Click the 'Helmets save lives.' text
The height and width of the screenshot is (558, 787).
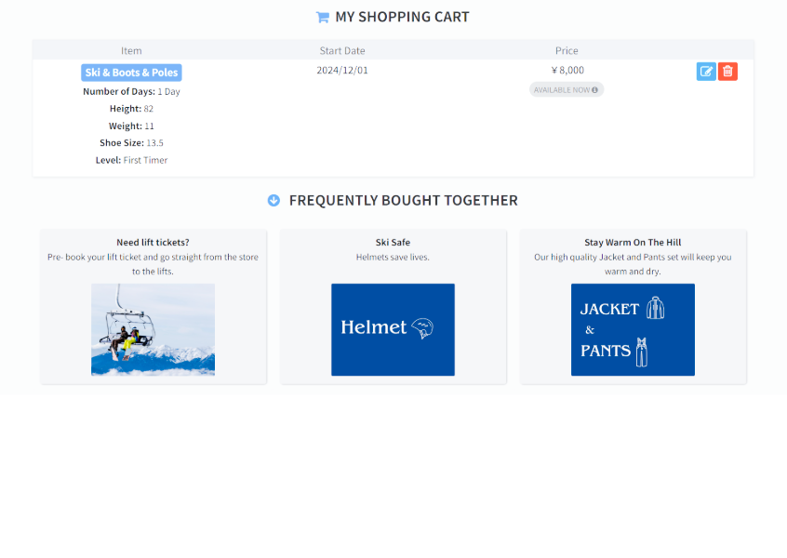(x=393, y=257)
